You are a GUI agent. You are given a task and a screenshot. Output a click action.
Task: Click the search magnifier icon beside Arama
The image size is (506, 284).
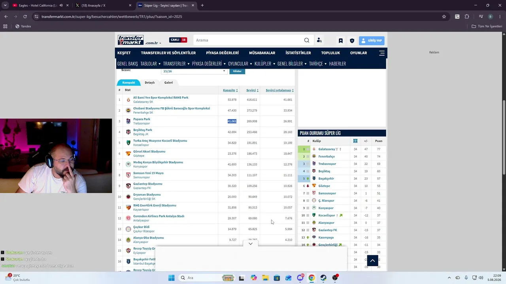(x=307, y=40)
